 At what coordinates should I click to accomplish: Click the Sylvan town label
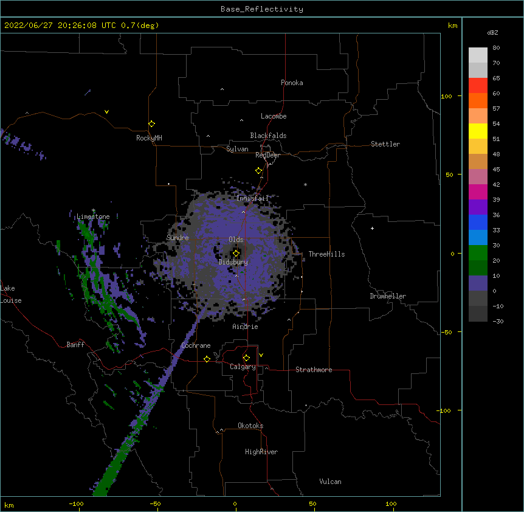click(x=237, y=149)
